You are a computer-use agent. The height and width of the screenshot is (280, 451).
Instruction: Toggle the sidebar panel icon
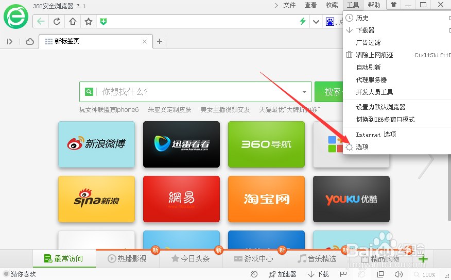[10, 42]
